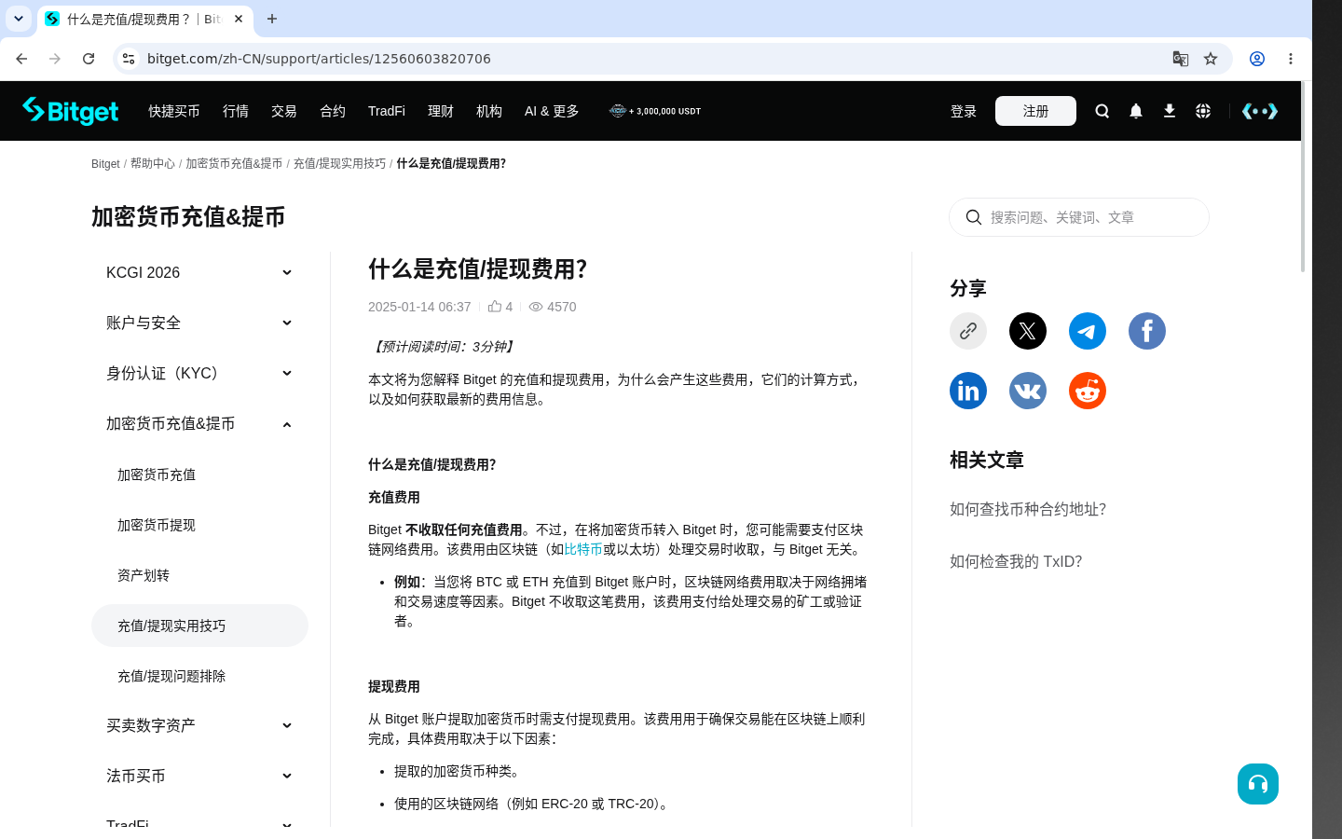Viewport: 1342px width, 839px height.
Task: Open 合约 menu in top navigation
Action: [x=333, y=111]
